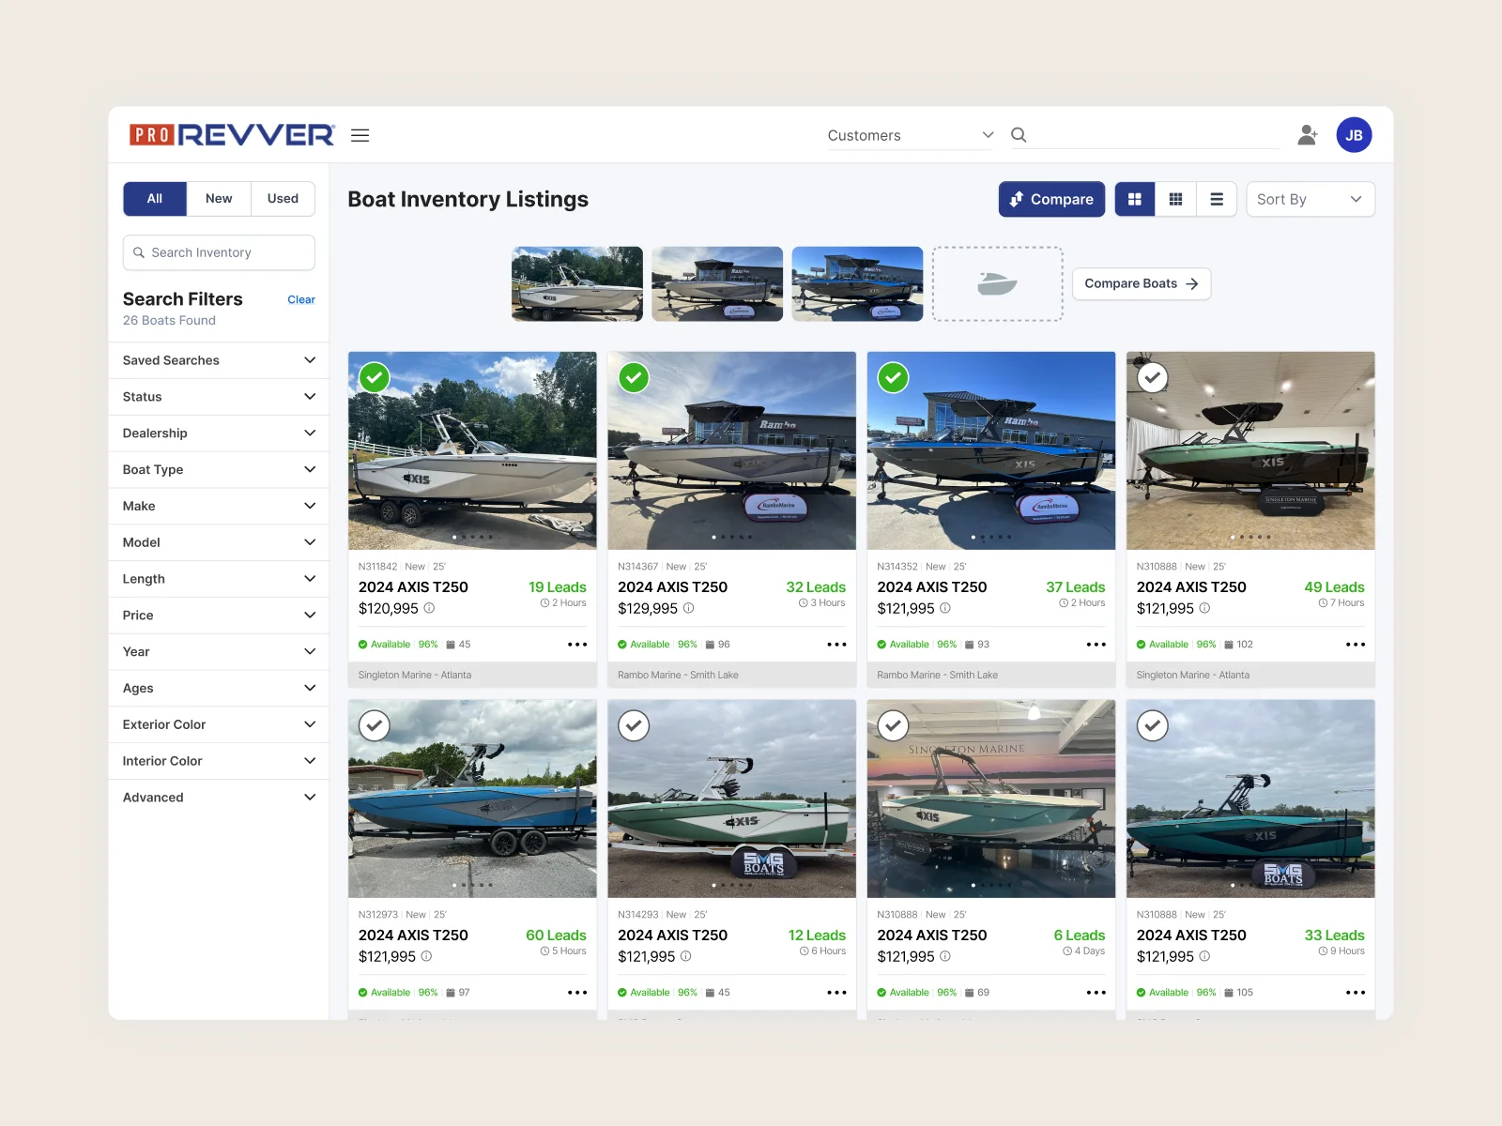Switch to small grid view
Viewport: 1502px width, 1126px height.
pos(1175,199)
